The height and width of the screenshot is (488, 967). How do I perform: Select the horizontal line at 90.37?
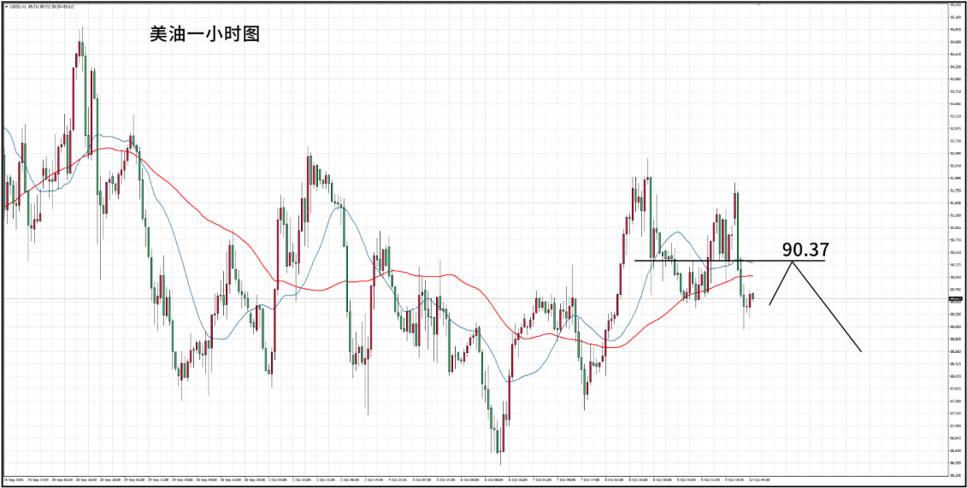click(x=729, y=261)
